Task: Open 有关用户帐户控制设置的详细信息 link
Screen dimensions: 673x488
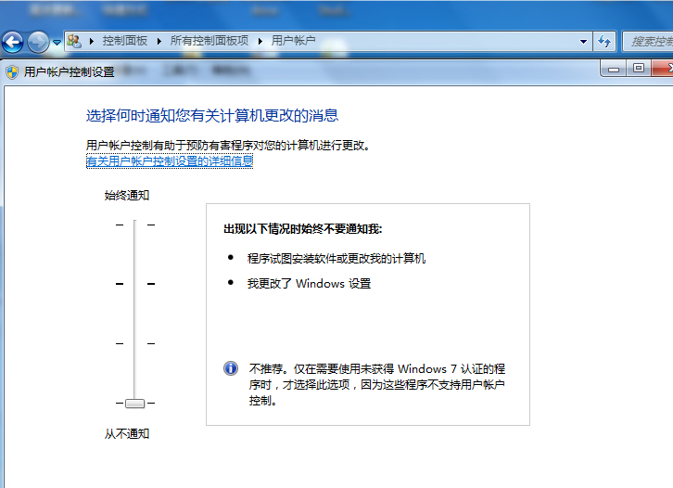Action: pyautogui.click(x=170, y=161)
